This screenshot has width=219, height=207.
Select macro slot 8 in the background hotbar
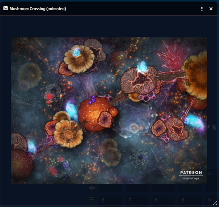pos(164,201)
